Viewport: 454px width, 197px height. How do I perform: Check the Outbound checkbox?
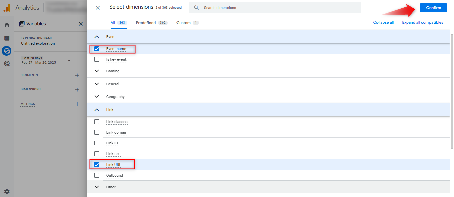[97, 175]
